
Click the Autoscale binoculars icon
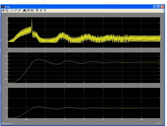point(25,10)
